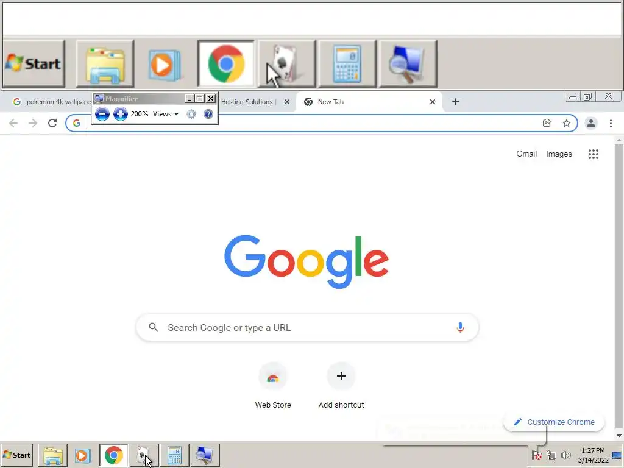Click the Chrome icon in the taskbar

click(x=114, y=455)
